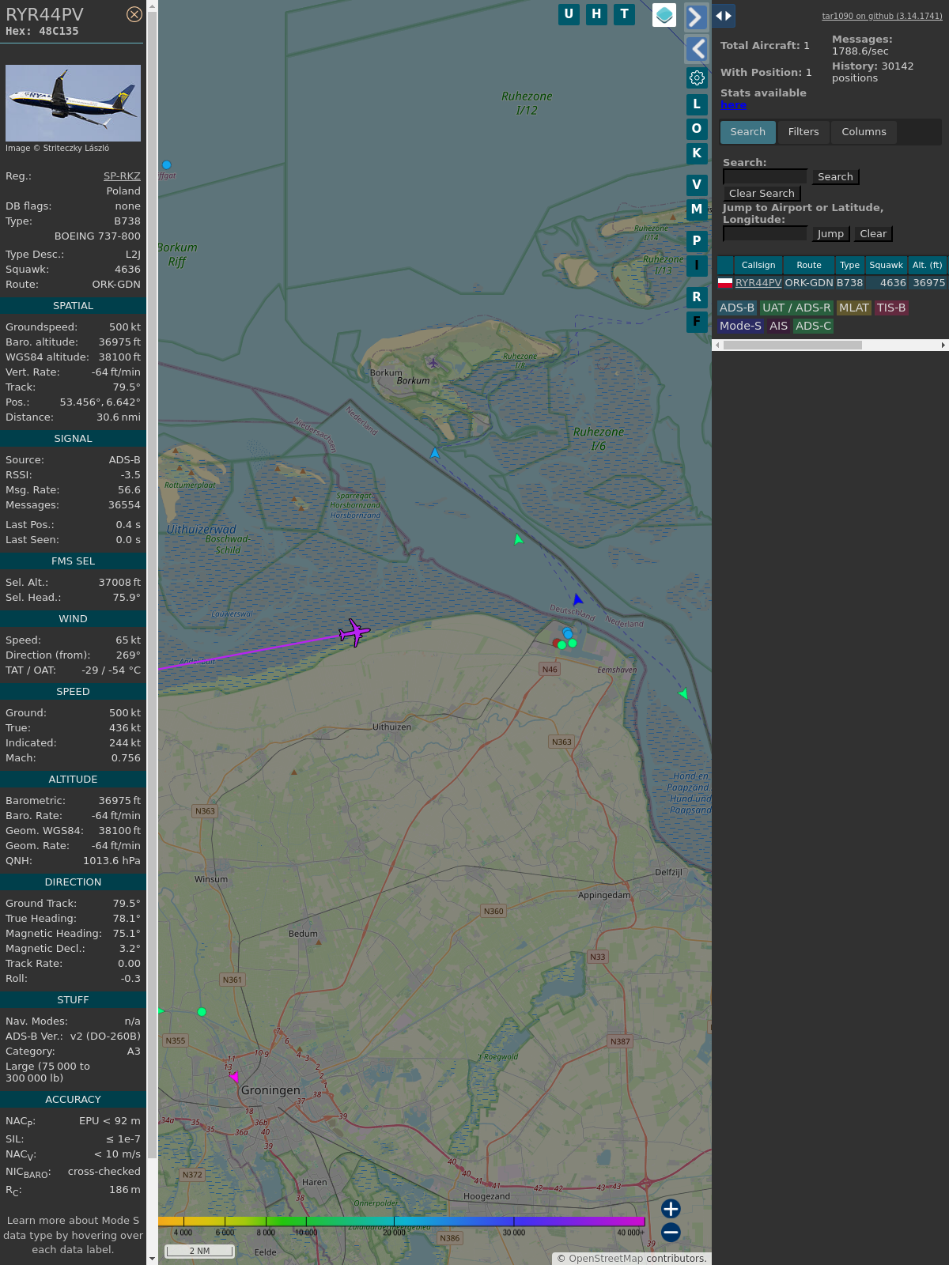Toggle TIS-B source legend filter
The image size is (949, 1265).
coord(891,308)
